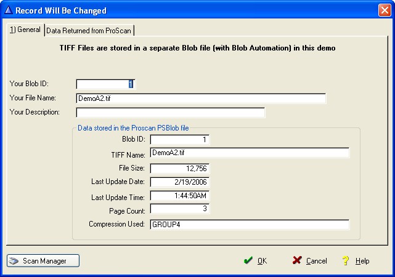Click the yellow question mark Help icon
Screen dimensions: 395x277
[x=346, y=260]
